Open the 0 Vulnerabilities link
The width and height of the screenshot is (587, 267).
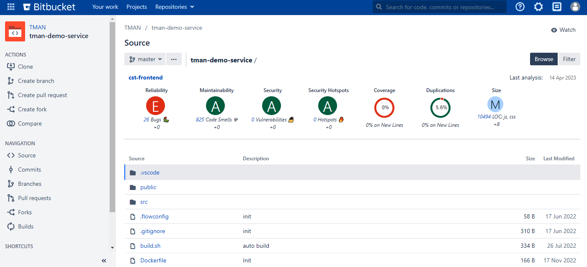point(269,119)
